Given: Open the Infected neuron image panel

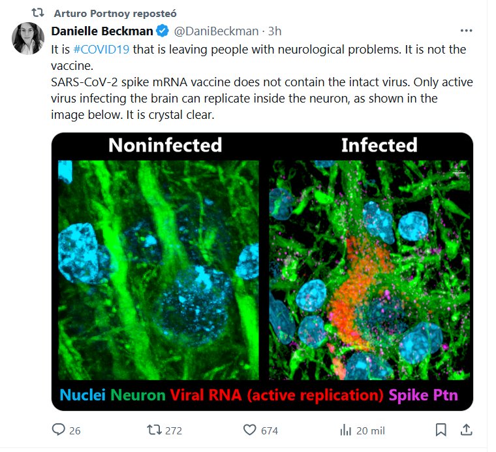Looking at the screenshot, I should click(x=369, y=268).
